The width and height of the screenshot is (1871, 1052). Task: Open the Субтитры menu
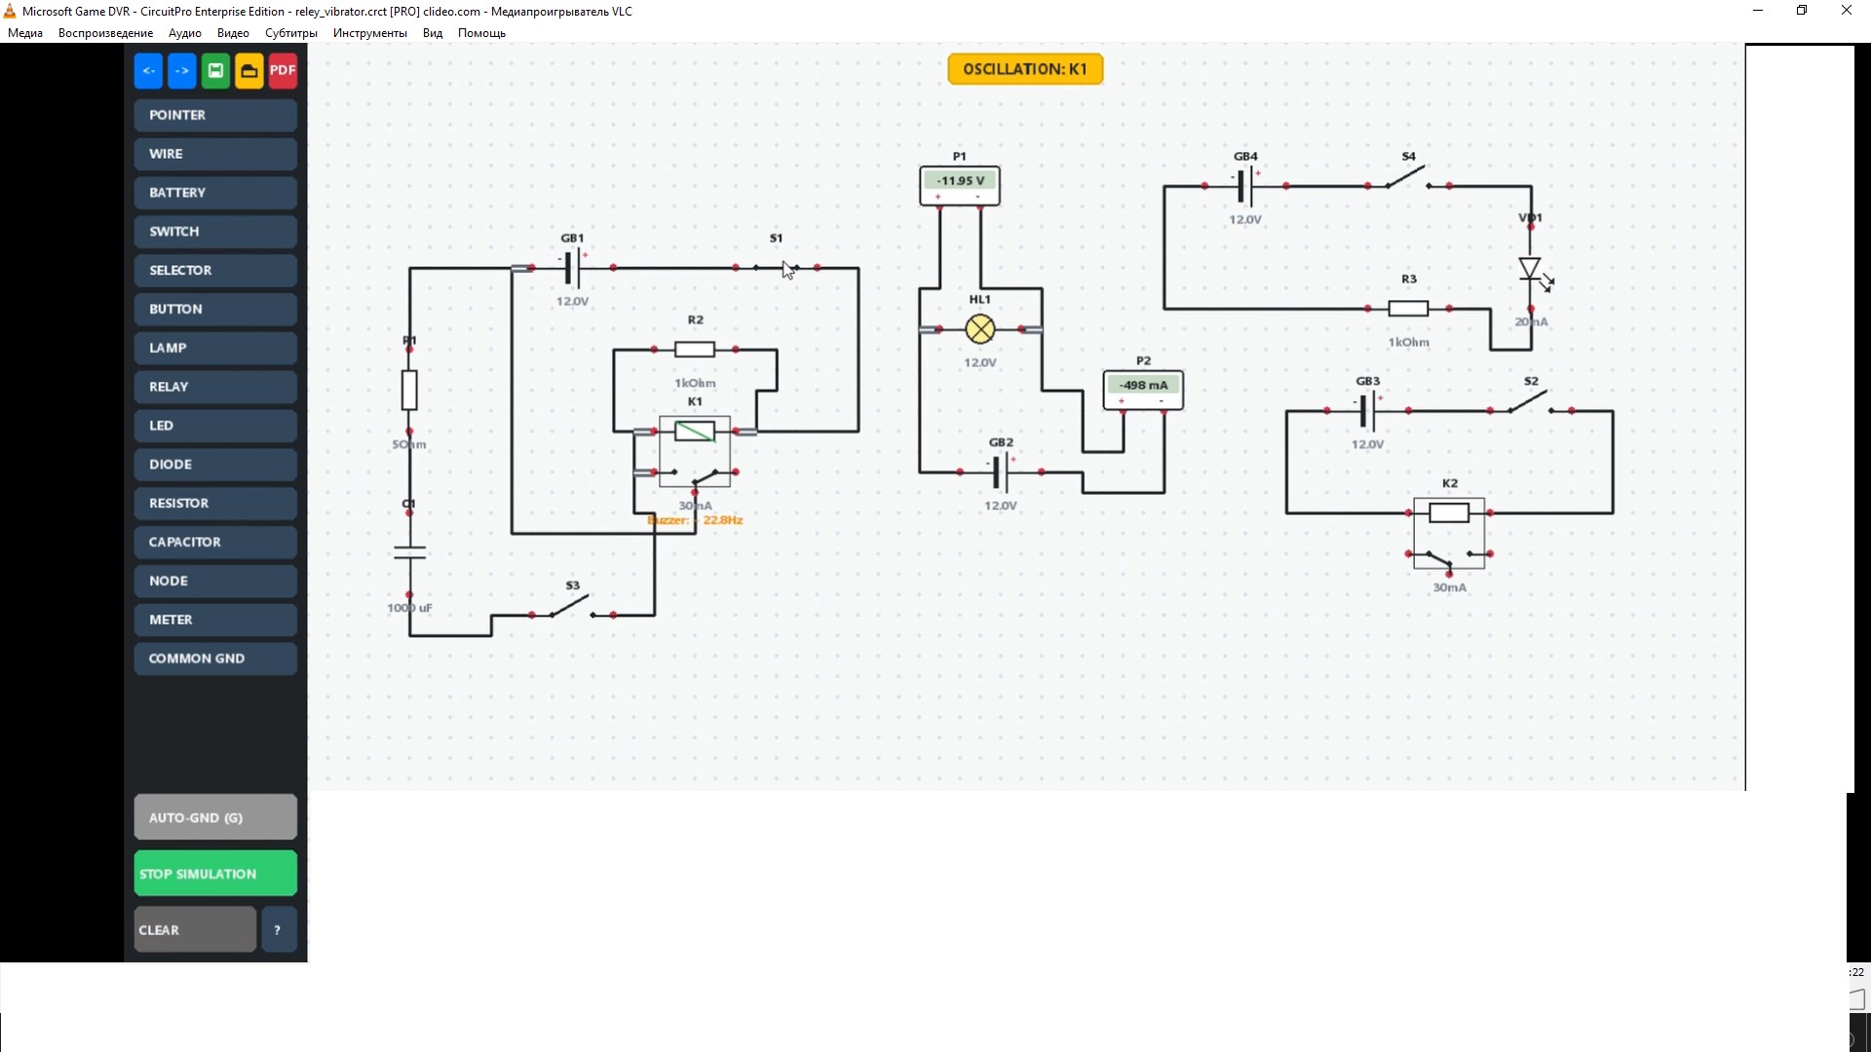(x=290, y=33)
